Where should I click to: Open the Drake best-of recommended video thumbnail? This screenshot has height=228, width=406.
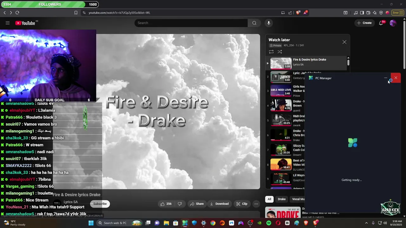click(x=283, y=212)
